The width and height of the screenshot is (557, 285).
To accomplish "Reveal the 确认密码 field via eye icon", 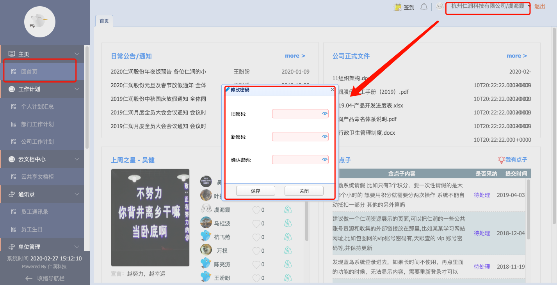I will click(324, 160).
